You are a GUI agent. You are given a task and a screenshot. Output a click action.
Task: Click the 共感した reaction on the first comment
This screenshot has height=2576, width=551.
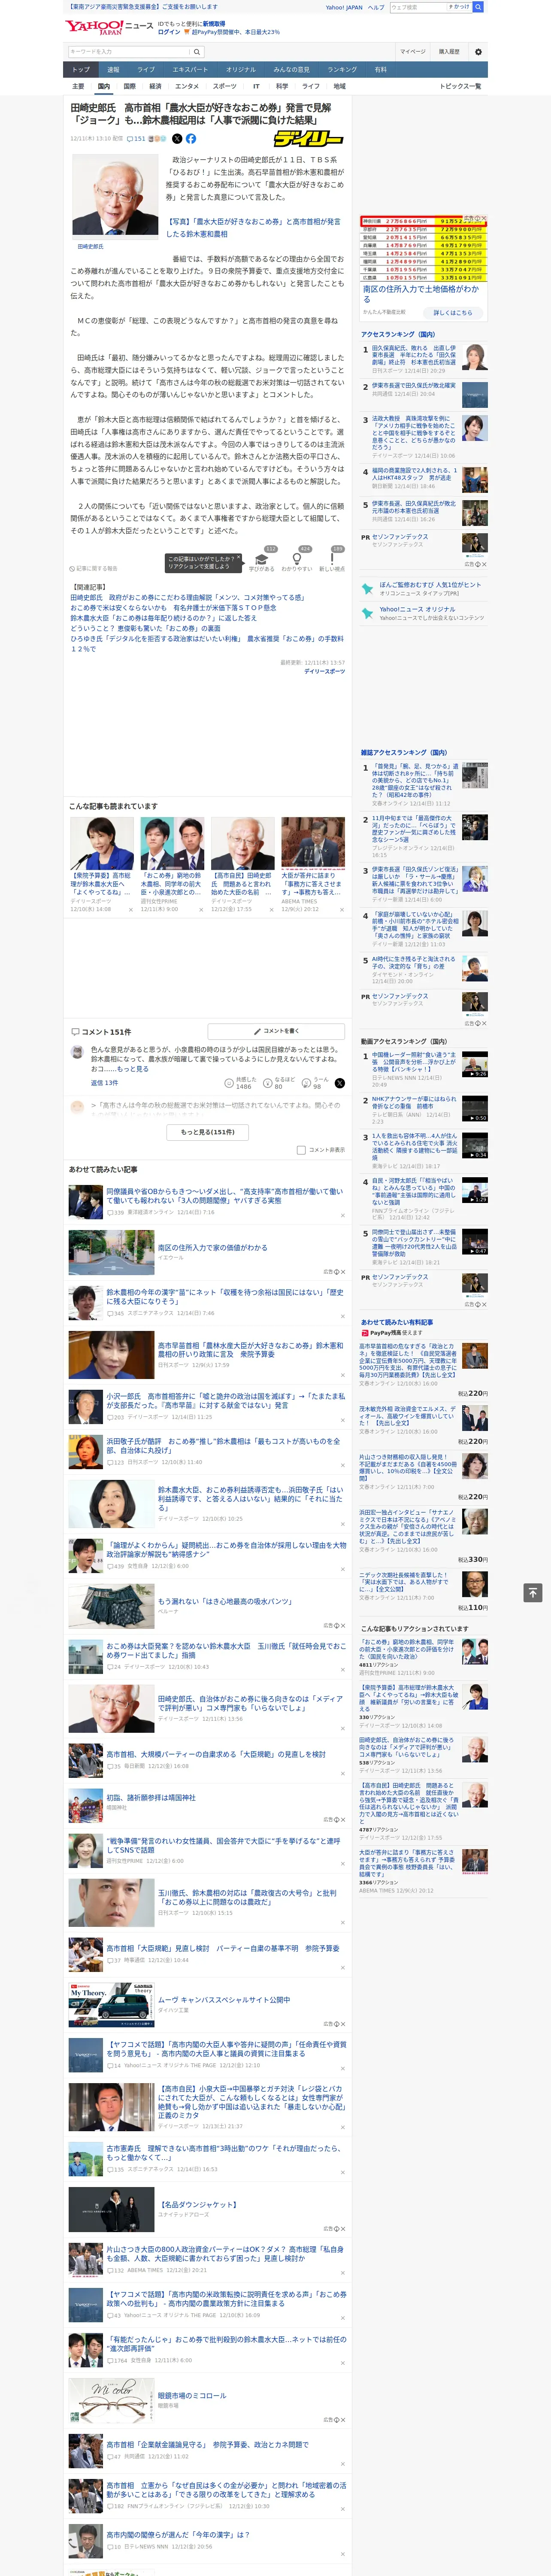click(x=240, y=1083)
